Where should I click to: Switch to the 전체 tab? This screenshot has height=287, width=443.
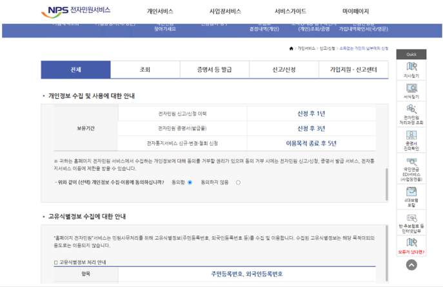click(x=75, y=70)
